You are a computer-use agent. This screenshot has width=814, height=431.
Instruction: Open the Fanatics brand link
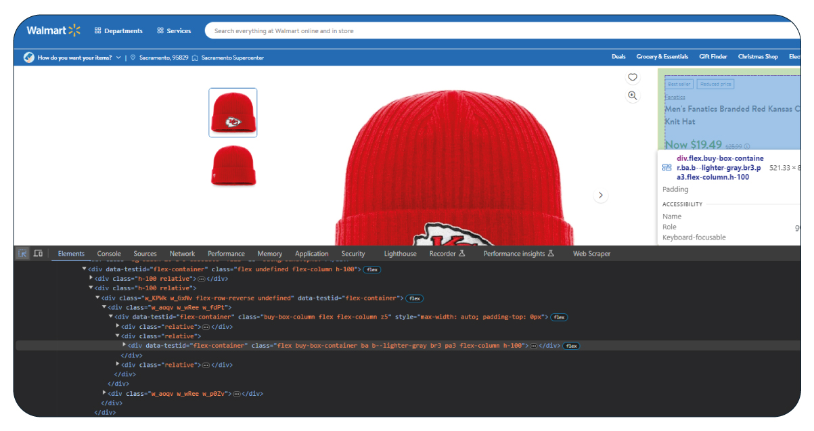(675, 97)
